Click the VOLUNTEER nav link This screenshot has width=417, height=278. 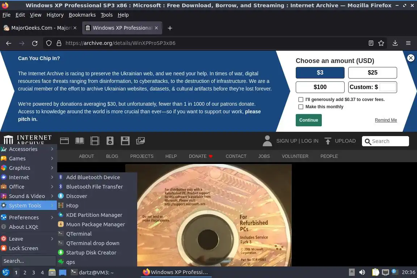(x=295, y=156)
